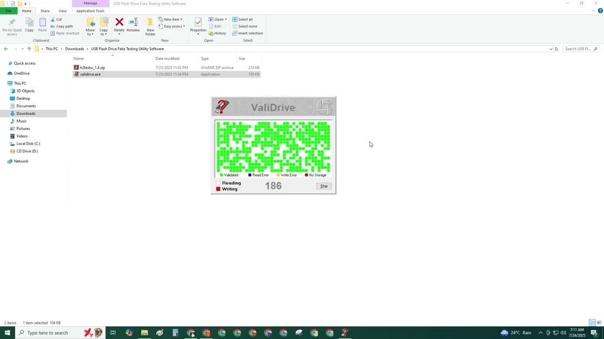Click Copy path in the ribbon
Viewport: 604px width, 339px height.
tap(61, 26)
